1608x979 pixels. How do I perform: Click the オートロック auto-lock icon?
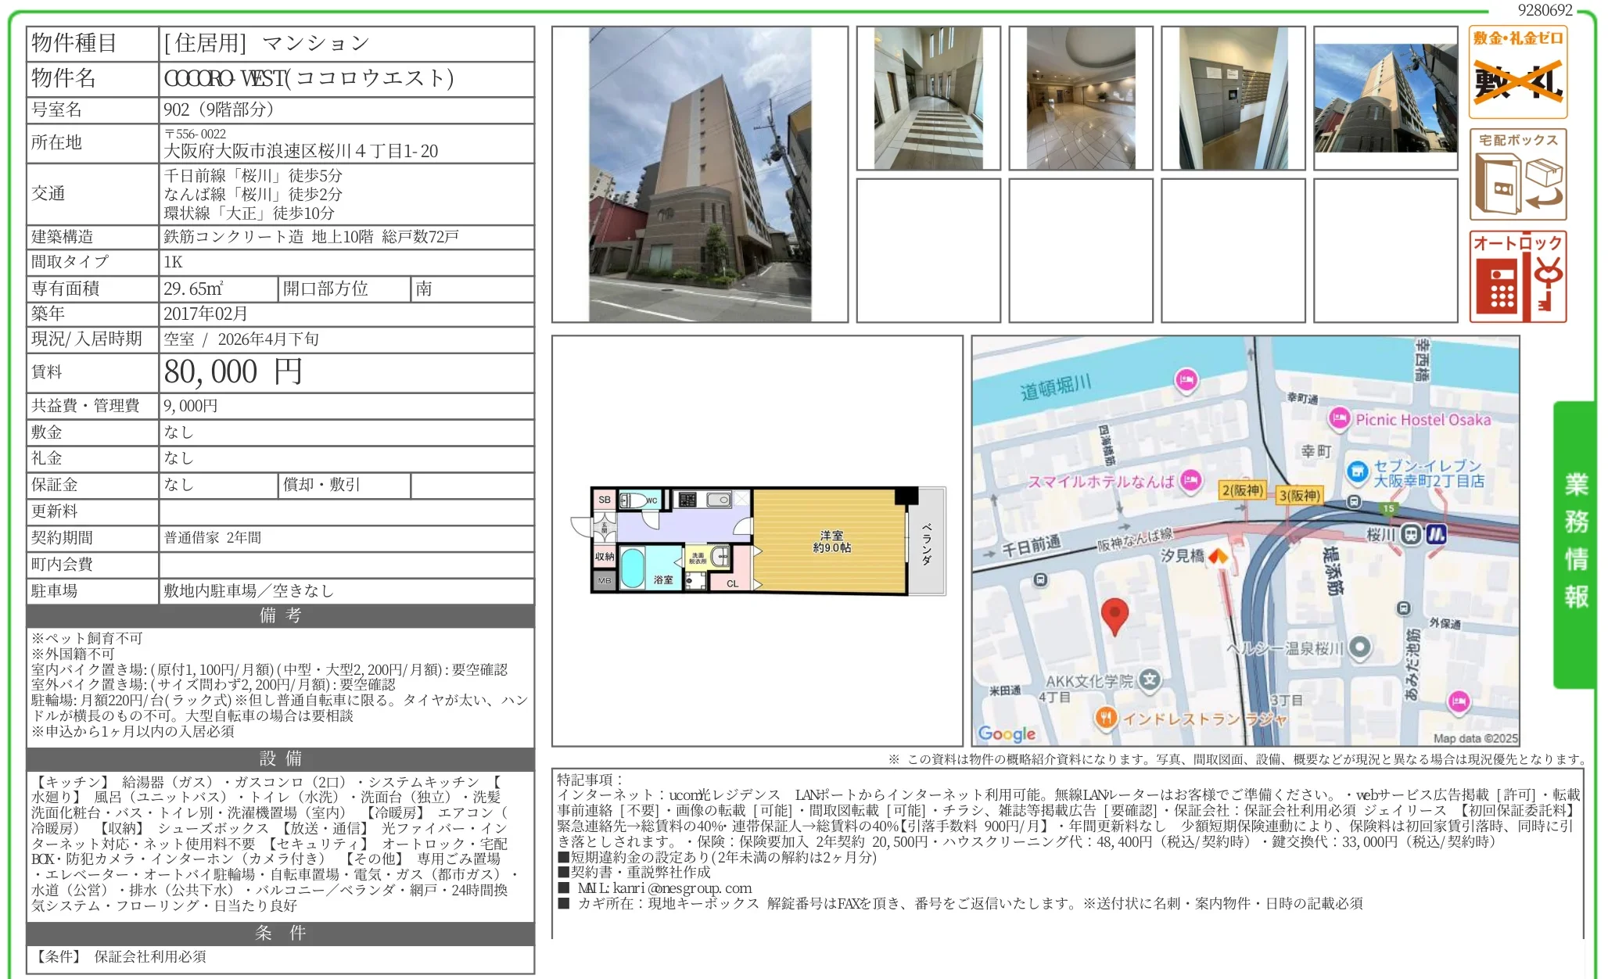pos(1517,277)
